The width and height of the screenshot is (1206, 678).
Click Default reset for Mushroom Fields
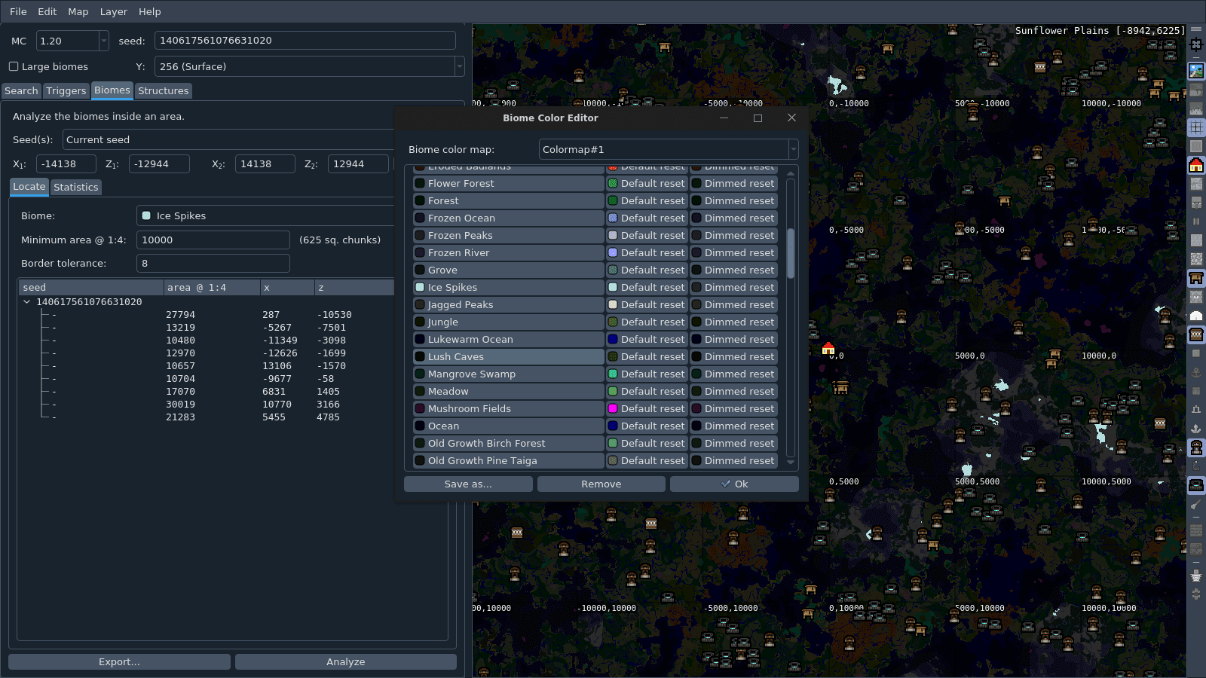(x=646, y=408)
